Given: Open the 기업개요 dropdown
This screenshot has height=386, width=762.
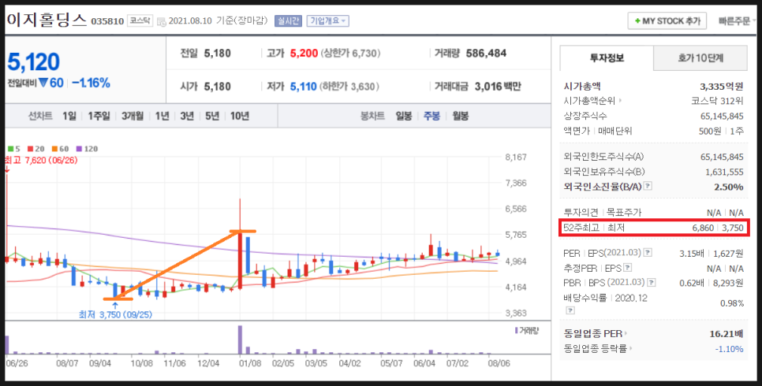Looking at the screenshot, I should pos(327,21).
